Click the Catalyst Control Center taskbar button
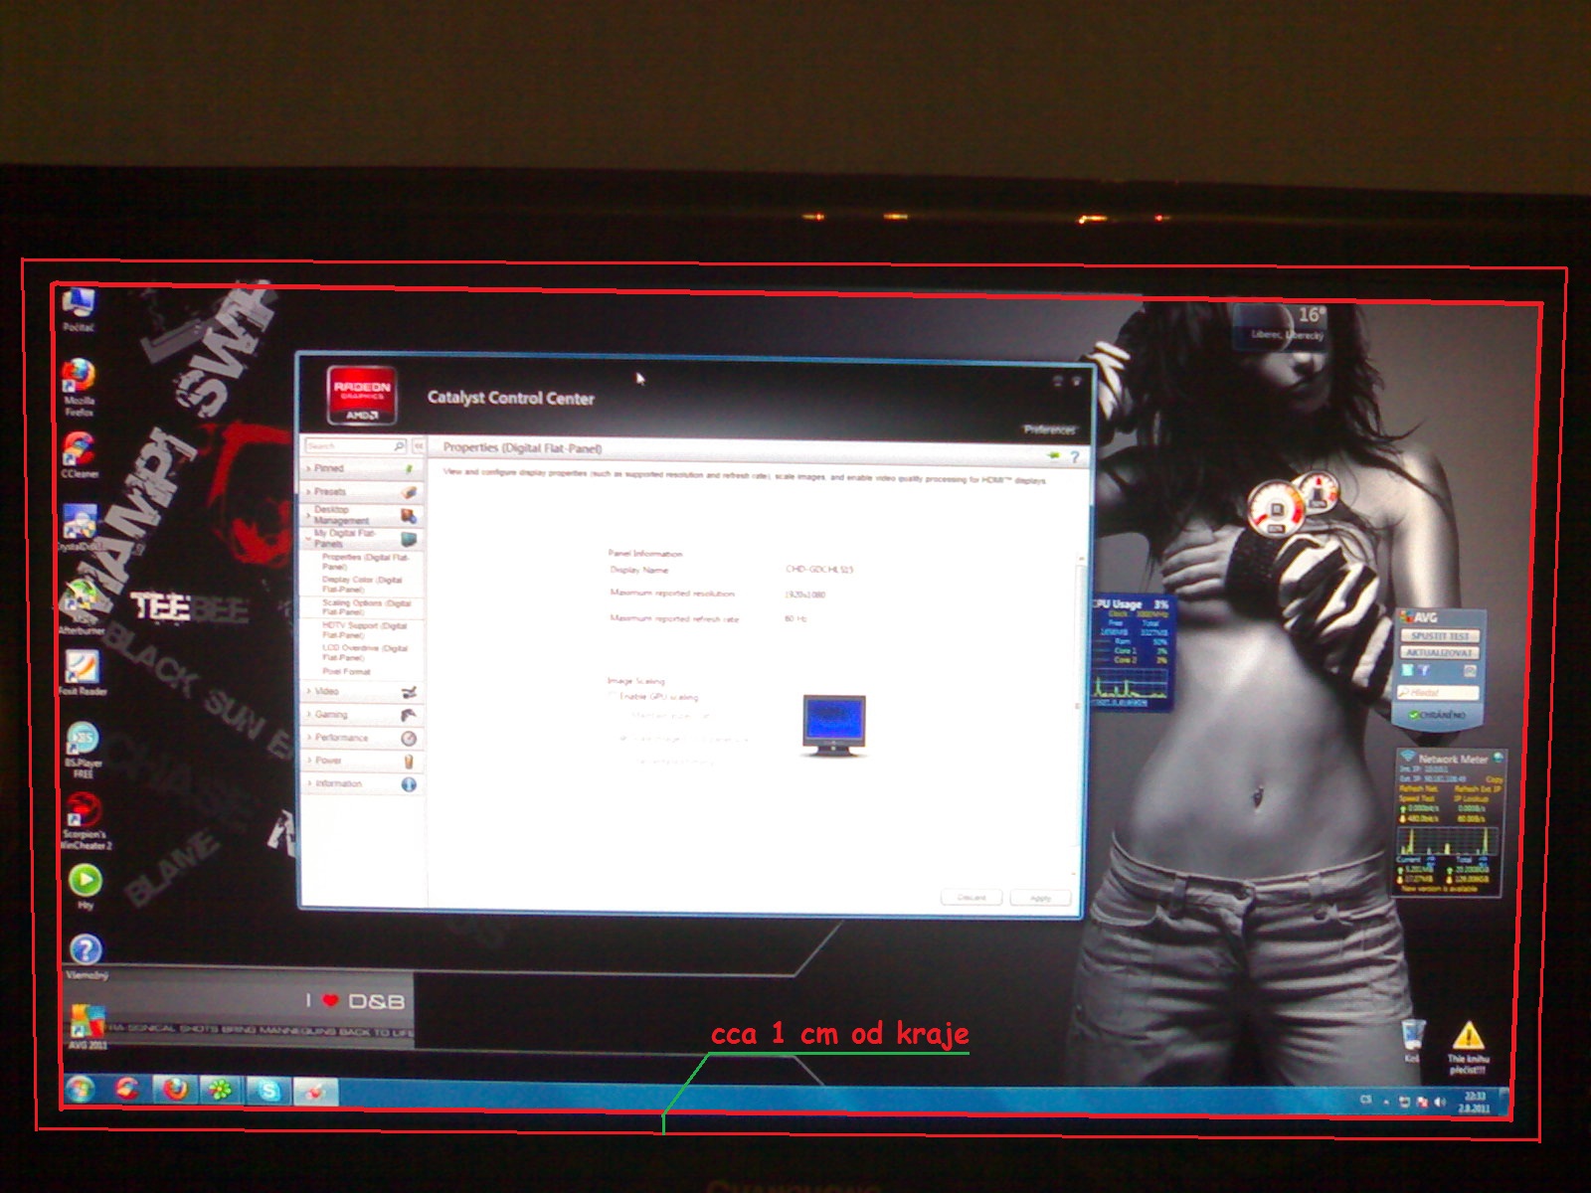 point(315,1093)
